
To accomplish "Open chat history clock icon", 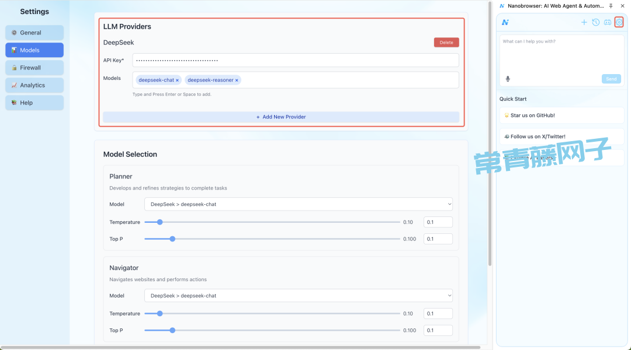I will 595,22.
